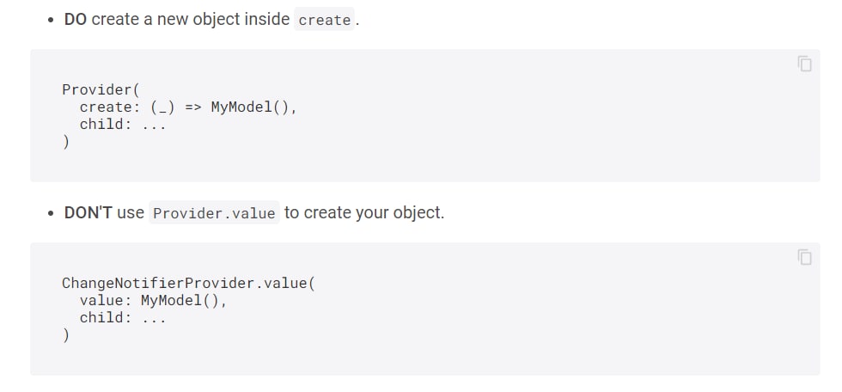Click the inline 'create' code label

325,20
